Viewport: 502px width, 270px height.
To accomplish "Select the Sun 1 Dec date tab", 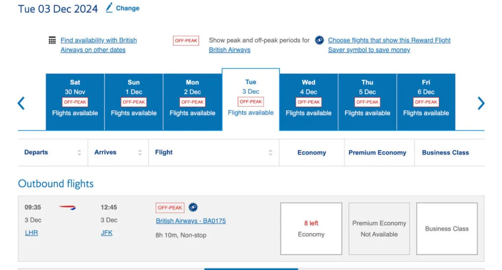I will pyautogui.click(x=134, y=102).
